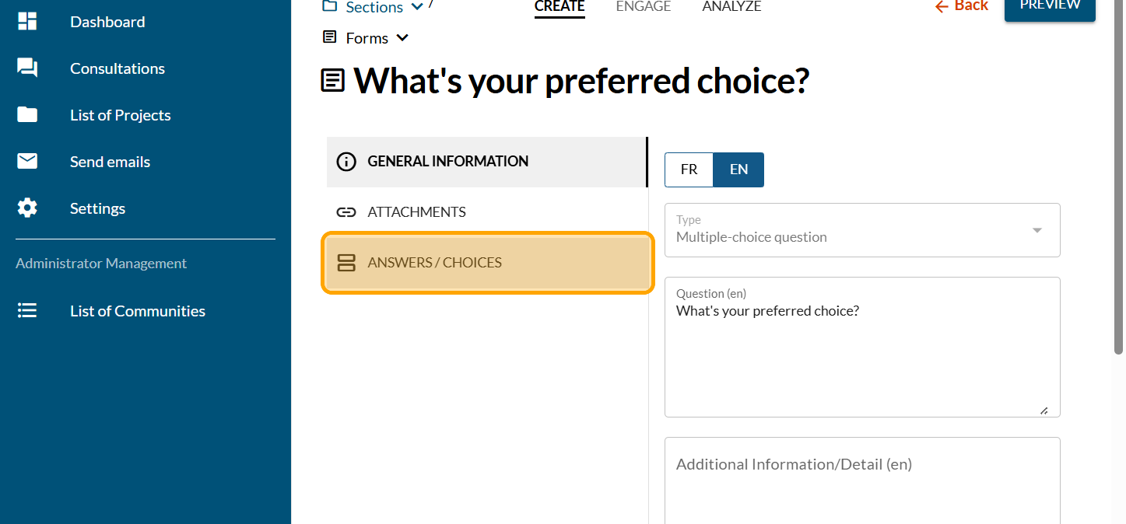Click the Dashboard grid icon
Screen dimensions: 1126x524
click(x=27, y=22)
